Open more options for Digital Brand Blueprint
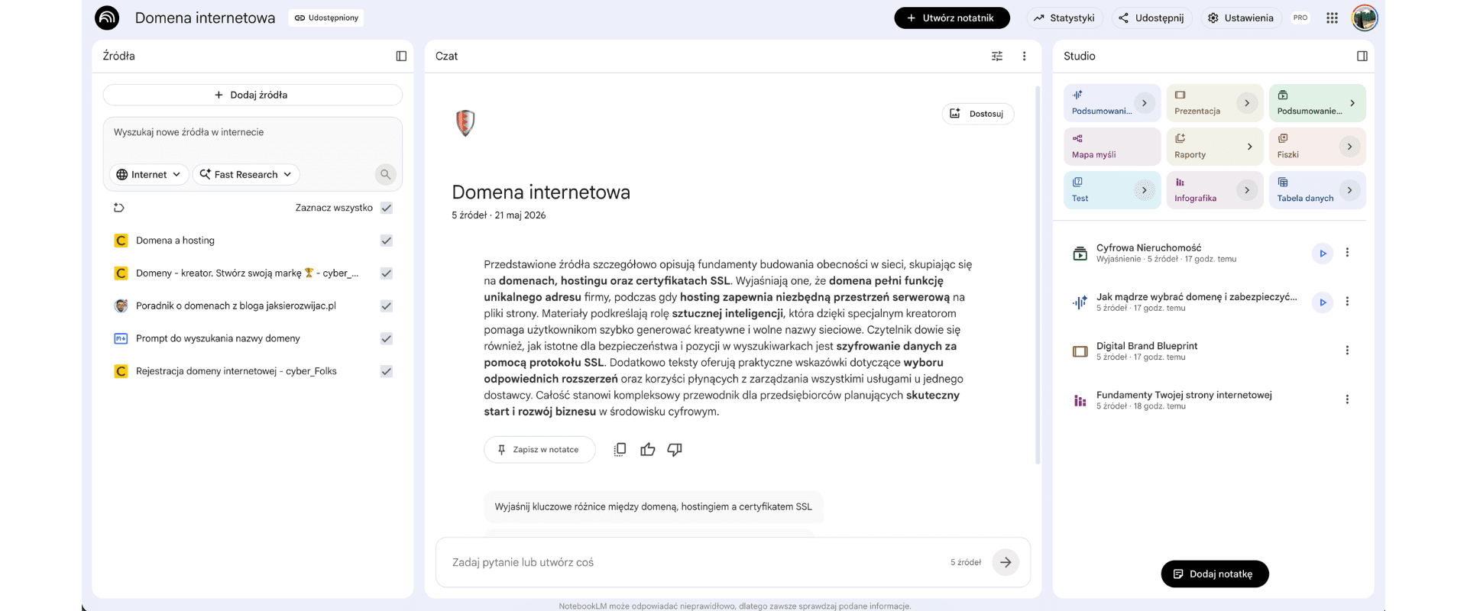This screenshot has width=1467, height=611. (x=1347, y=351)
